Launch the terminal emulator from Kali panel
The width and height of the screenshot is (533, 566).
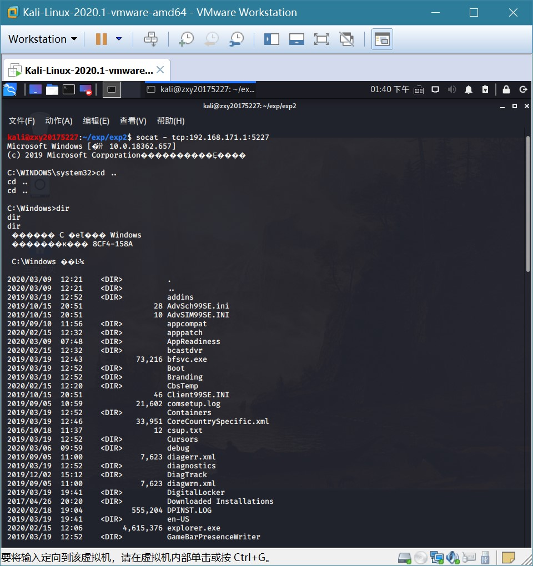pyautogui.click(x=69, y=89)
